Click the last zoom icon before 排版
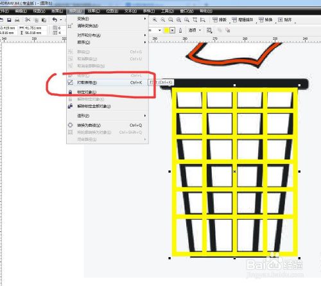 click(x=202, y=20)
